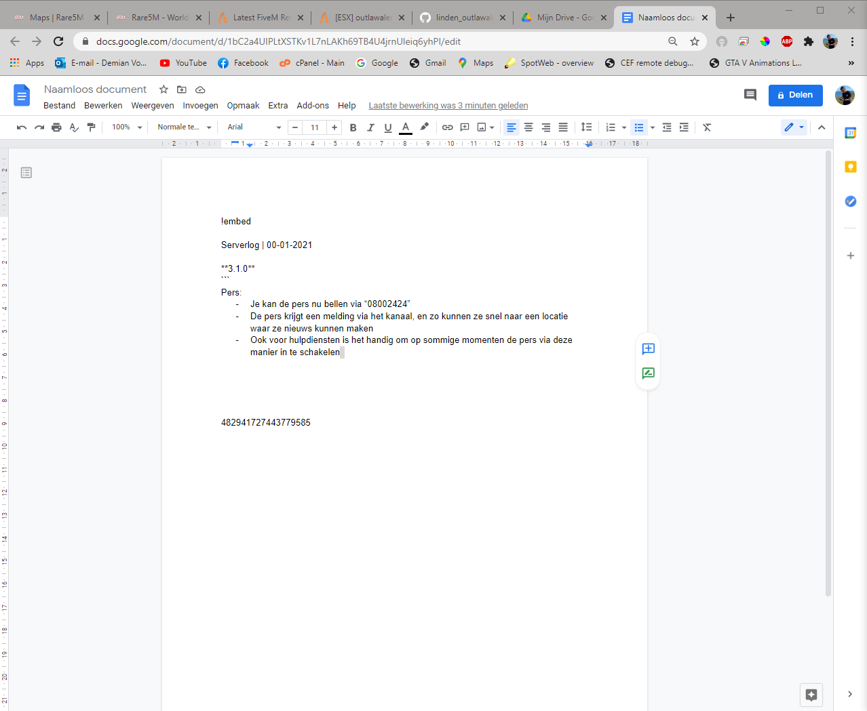Select the Paint format tool
The image size is (867, 711).
point(92,127)
